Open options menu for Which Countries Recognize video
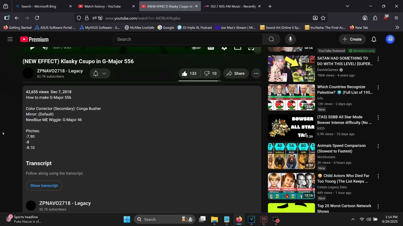403x226 pixels. tap(378, 87)
